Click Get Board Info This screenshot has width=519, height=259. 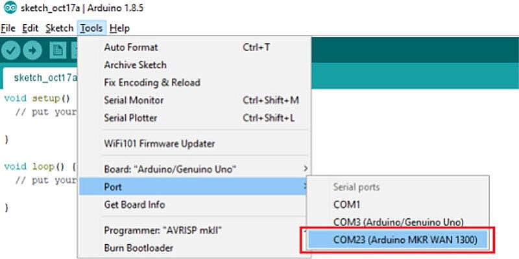pos(134,205)
